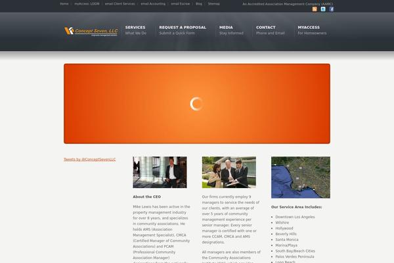Open the Blog link
This screenshot has width=394, height=263.
coord(199,4)
